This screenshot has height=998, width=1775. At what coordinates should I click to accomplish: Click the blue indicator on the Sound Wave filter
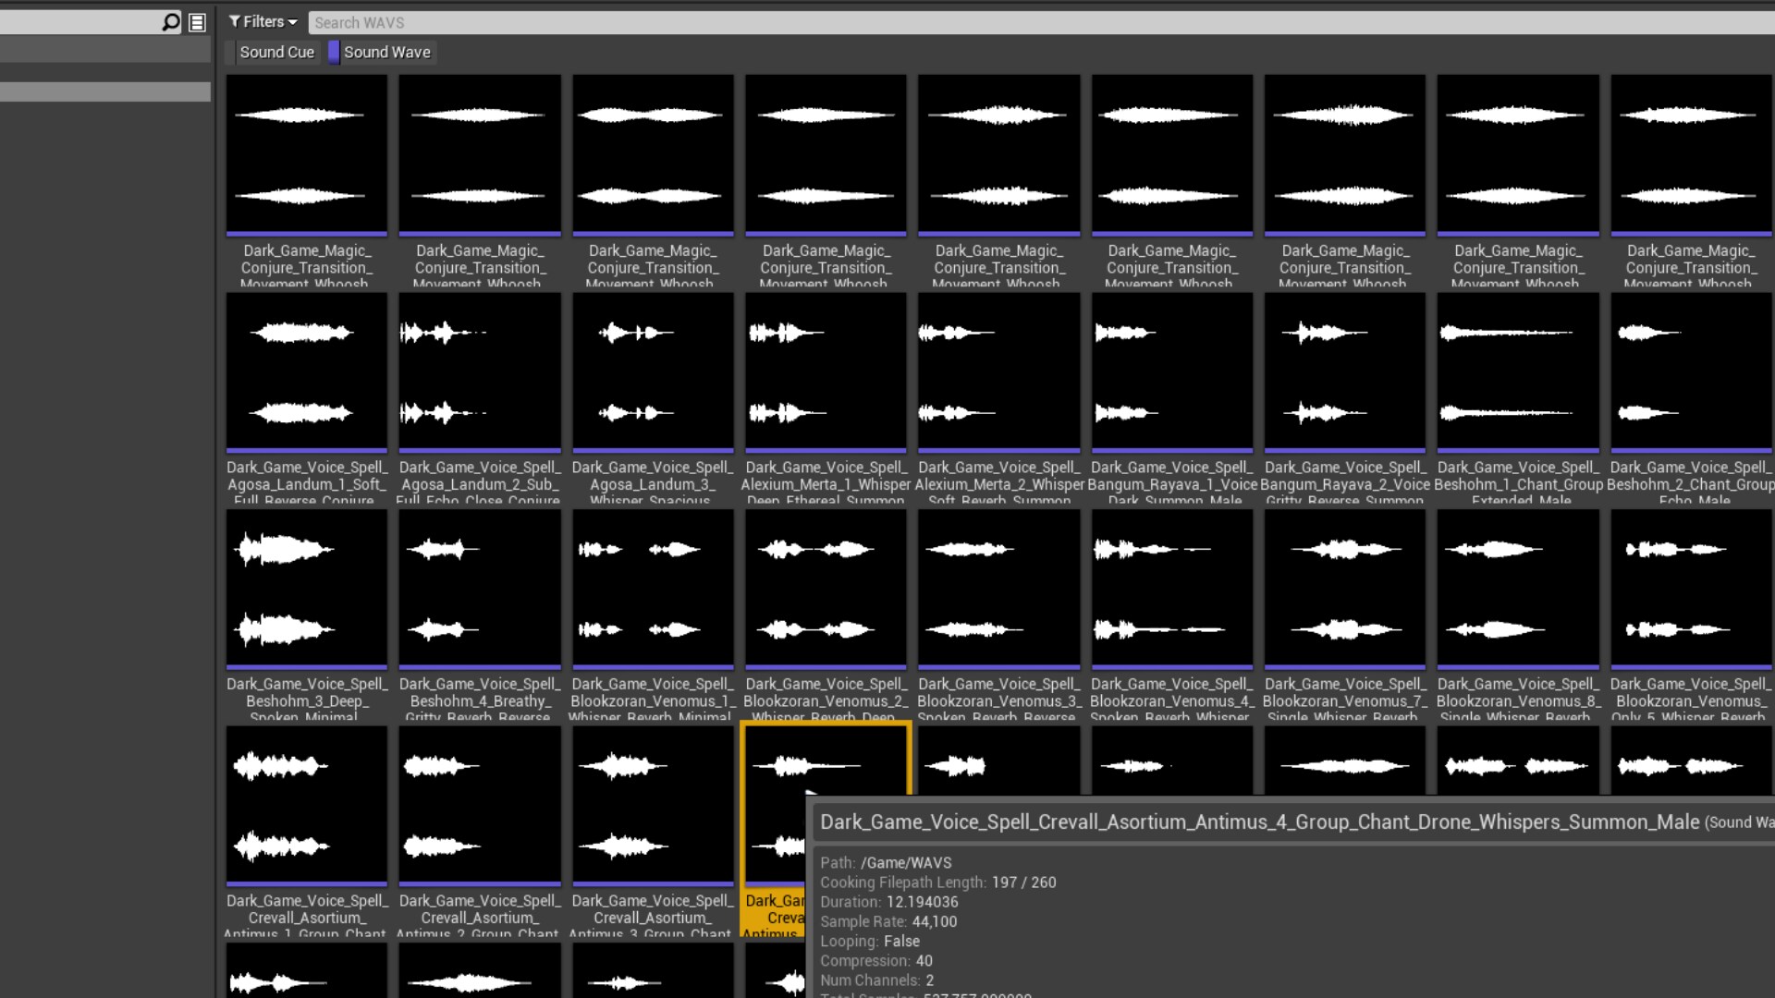click(333, 52)
